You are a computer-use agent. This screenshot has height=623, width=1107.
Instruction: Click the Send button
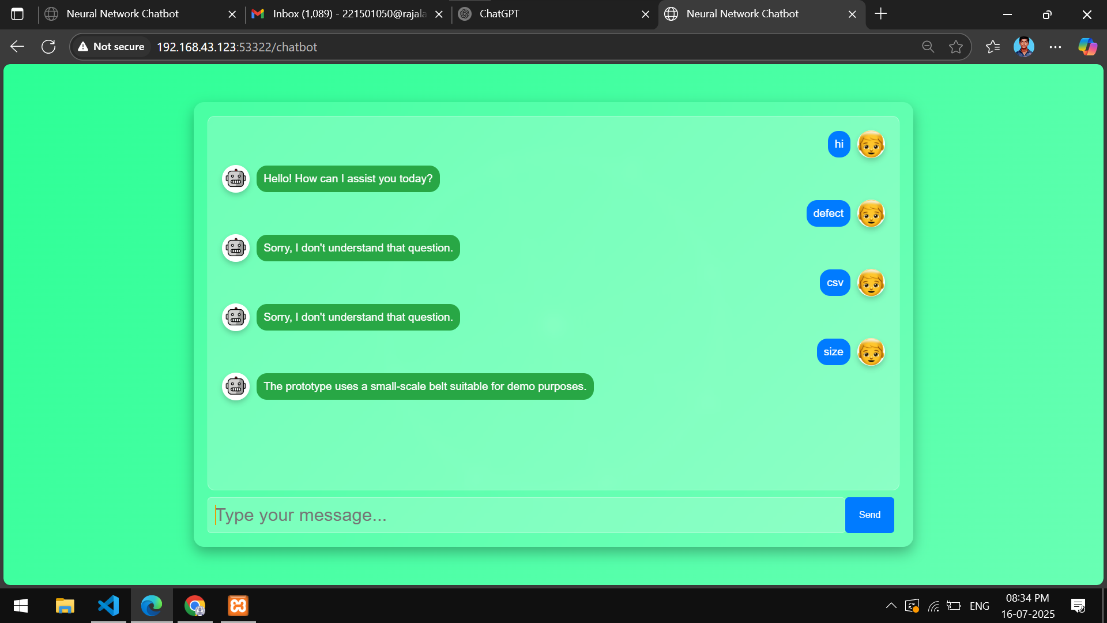869,515
